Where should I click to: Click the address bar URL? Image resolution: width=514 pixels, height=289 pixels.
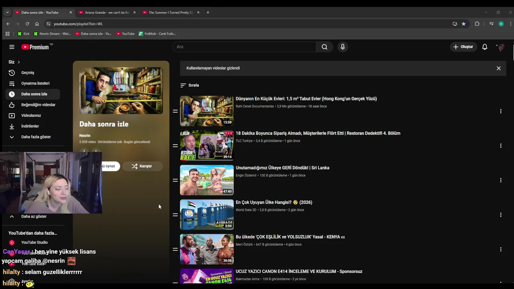(x=78, y=24)
